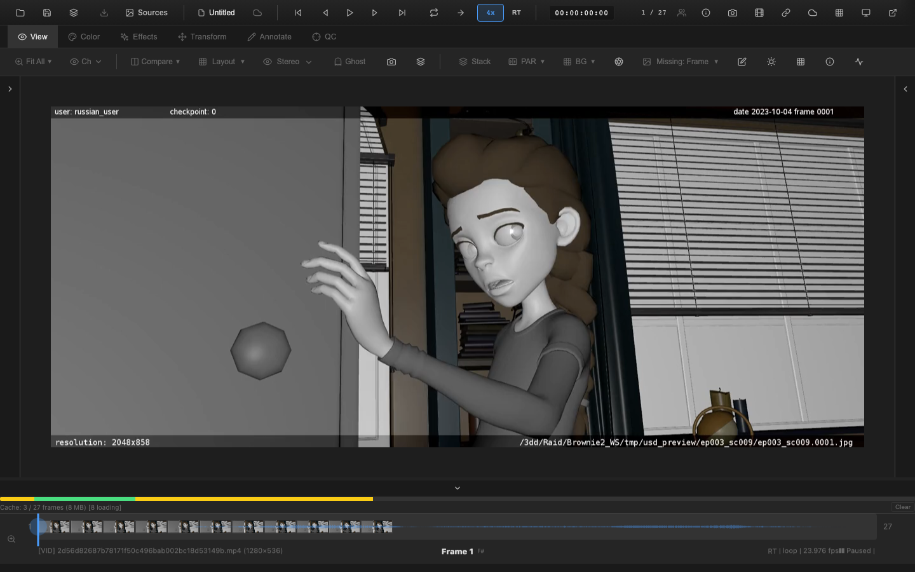Open the color wheel lens control in viewer toolbar
This screenshot has width=915, height=572.
(619, 62)
